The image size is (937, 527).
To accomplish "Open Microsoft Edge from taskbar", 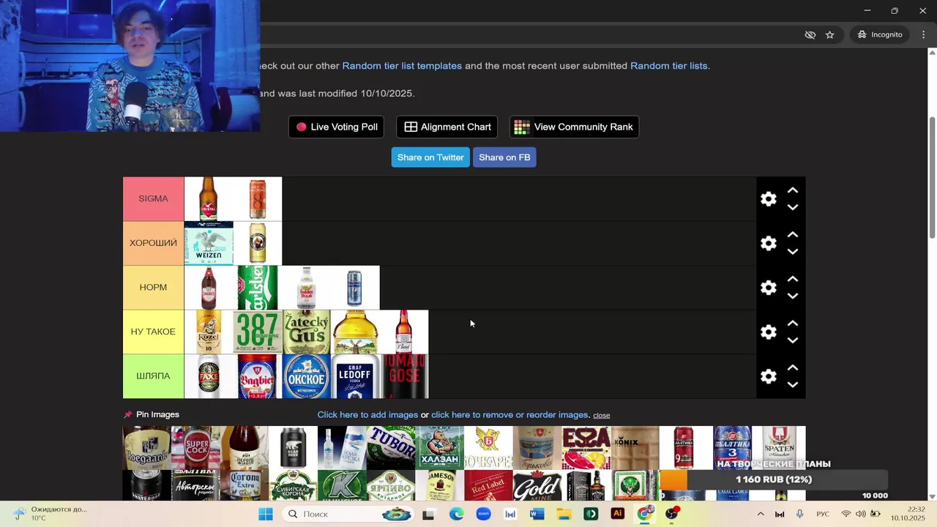I will pos(457,514).
